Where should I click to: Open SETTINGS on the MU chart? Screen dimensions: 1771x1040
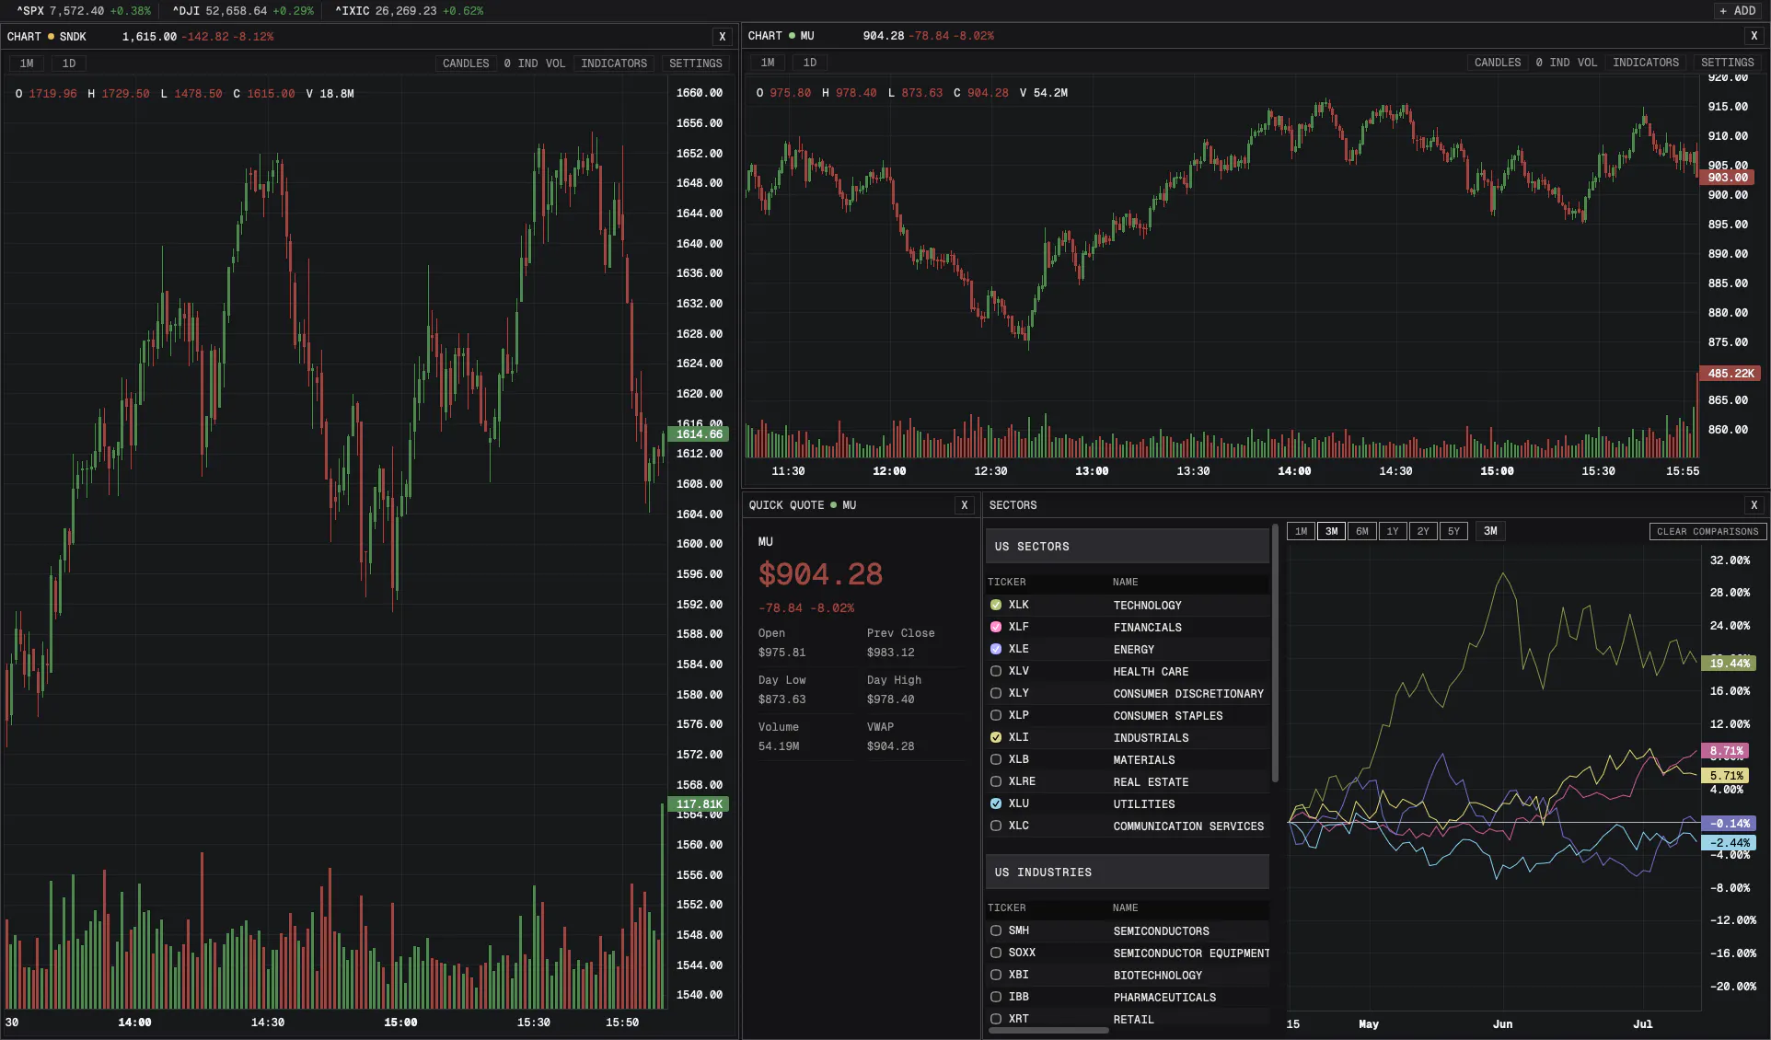1728,63
